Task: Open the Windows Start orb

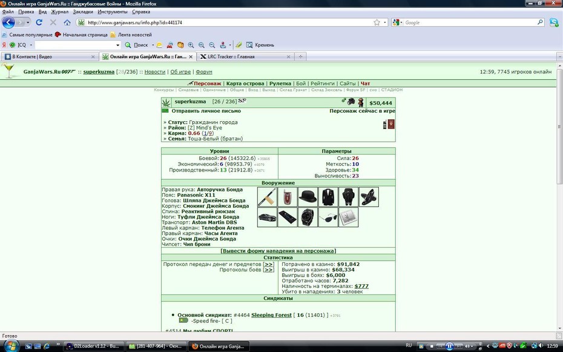Action: 11,346
